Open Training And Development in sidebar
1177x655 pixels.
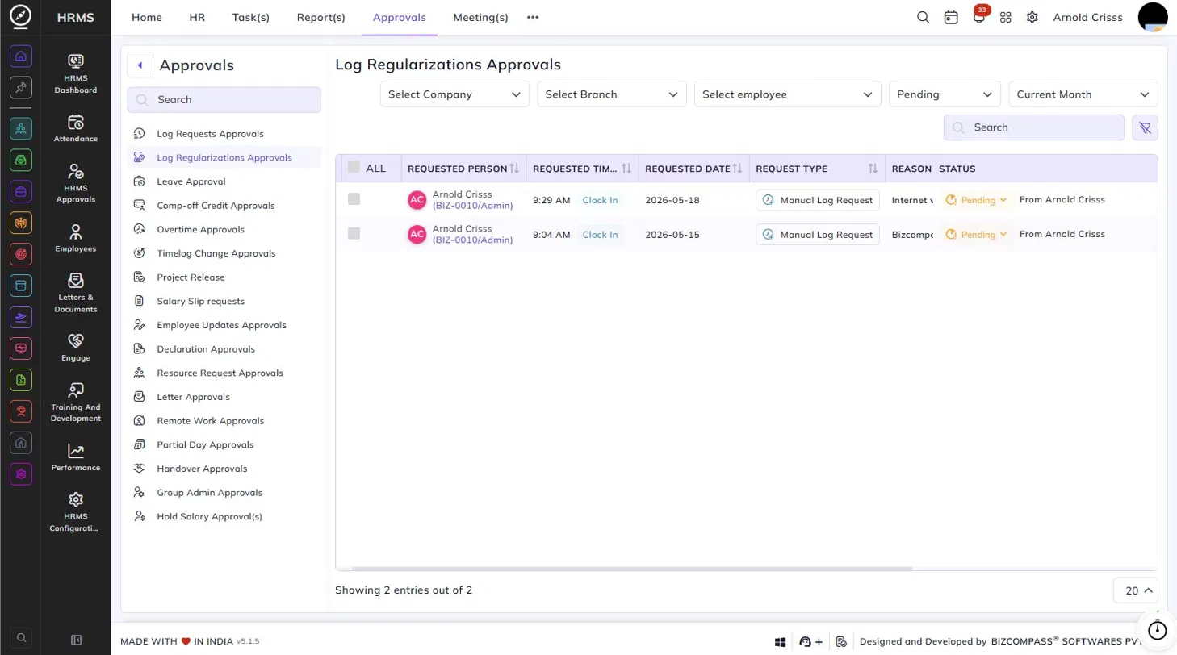(76, 403)
